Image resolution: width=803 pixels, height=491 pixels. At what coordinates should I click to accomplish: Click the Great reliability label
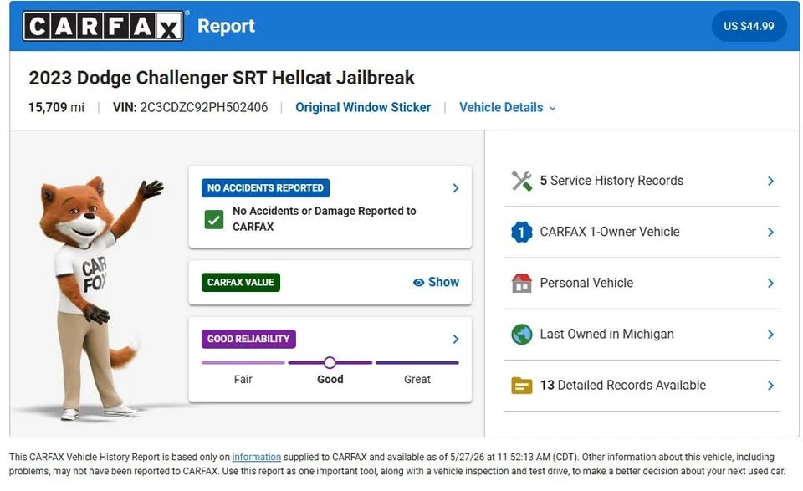(417, 380)
